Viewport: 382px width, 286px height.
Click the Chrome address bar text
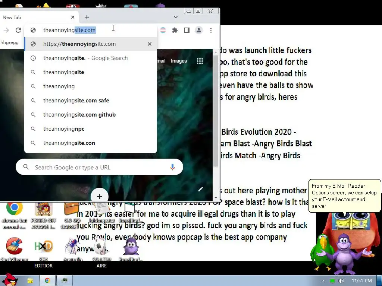pyautogui.click(x=69, y=30)
